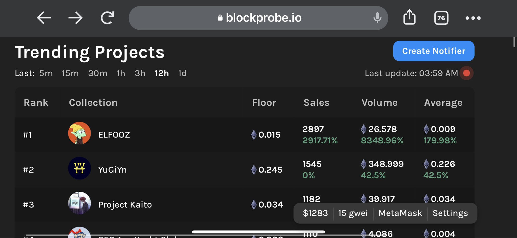This screenshot has width=517, height=238.
Task: Click the ELFOOZ average change 179.98%
Action: (x=440, y=140)
